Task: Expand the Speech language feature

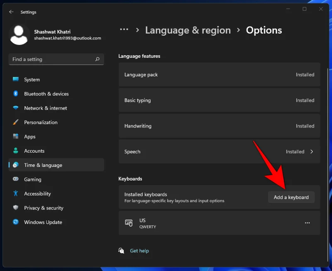Action: [x=219, y=151]
